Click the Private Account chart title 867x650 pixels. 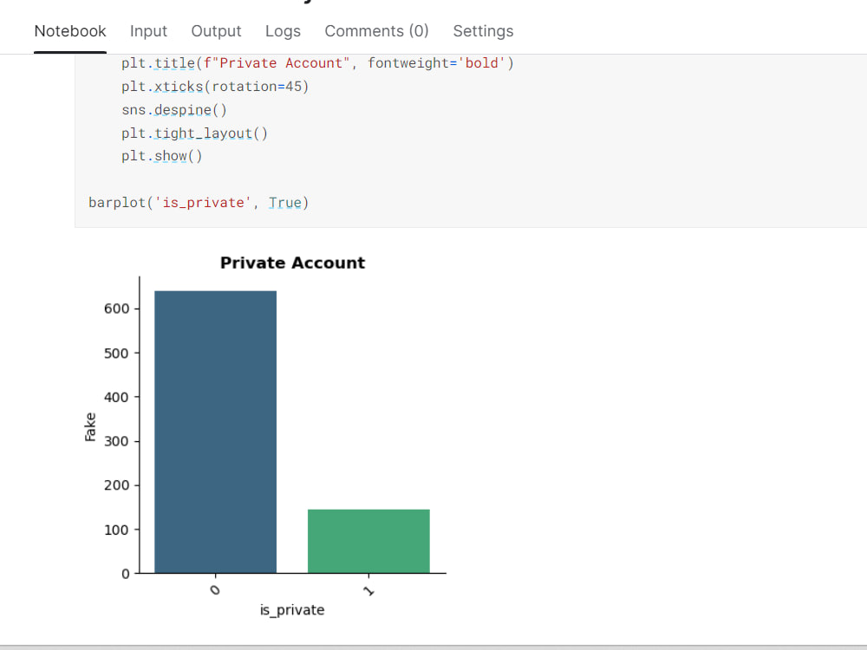[x=292, y=263]
